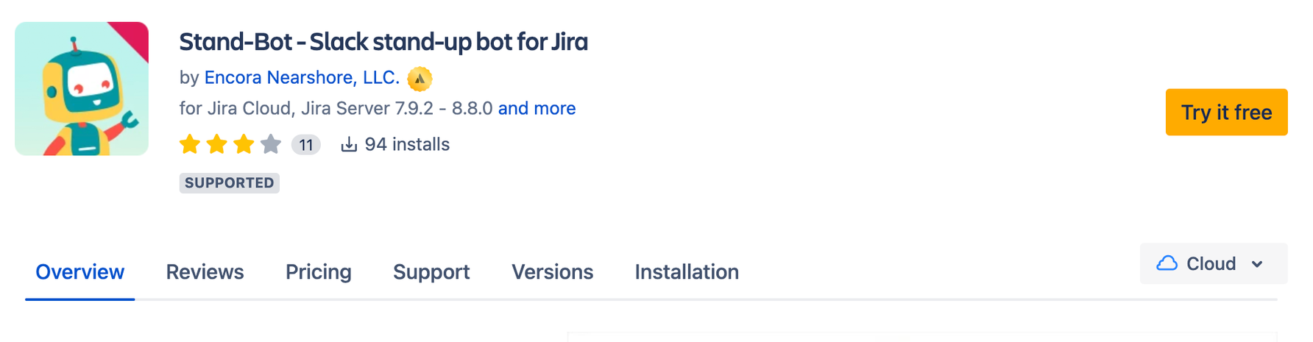1313x342 pixels.
Task: Click the gold partner badge icon
Action: [420, 79]
